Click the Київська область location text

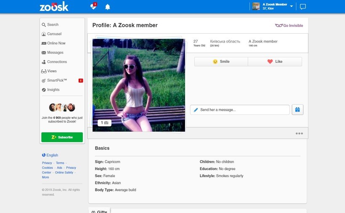click(225, 41)
